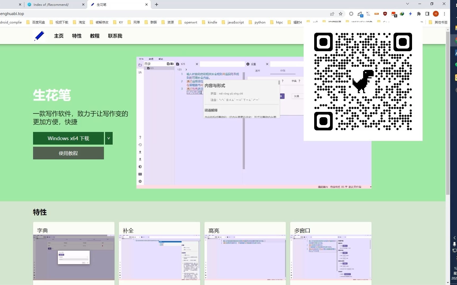This screenshot has width=457, height=285.
Task: Open the htpc bookmark folder
Action: 276,22
